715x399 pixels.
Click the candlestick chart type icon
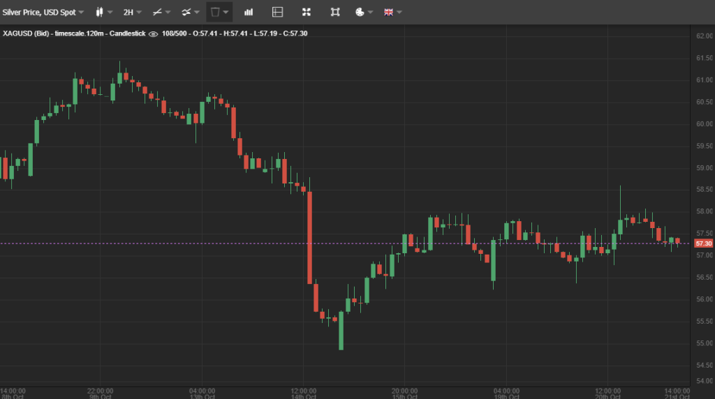pos(99,13)
